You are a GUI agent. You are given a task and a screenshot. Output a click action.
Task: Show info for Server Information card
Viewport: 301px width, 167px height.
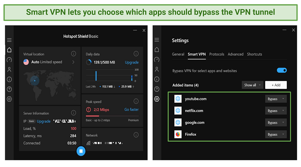click(74, 113)
